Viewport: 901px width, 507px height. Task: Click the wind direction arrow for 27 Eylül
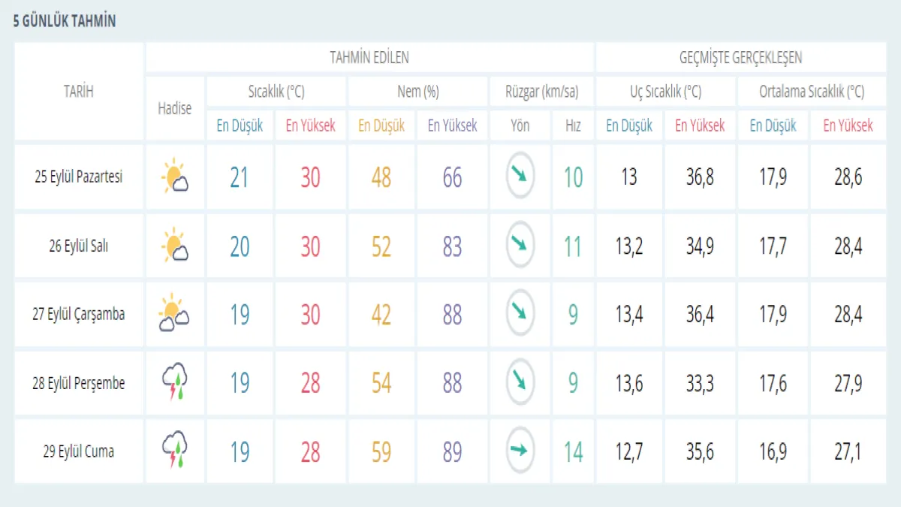[x=520, y=314]
